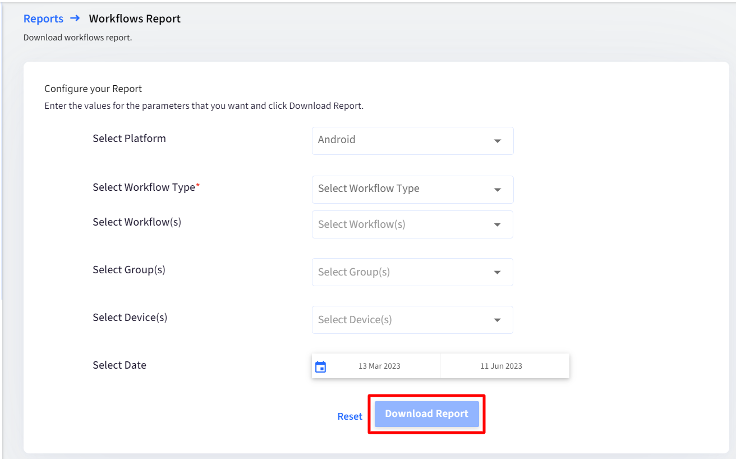Screen dimensions: 736x459
Task: Expand the Select Workflow Type dropdown
Action: [x=412, y=190]
